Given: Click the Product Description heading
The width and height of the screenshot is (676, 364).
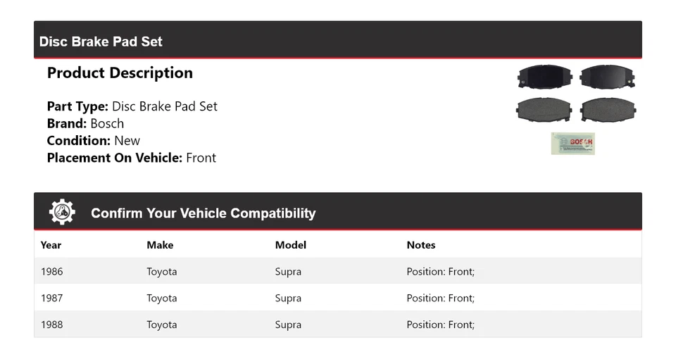Looking at the screenshot, I should (x=120, y=73).
